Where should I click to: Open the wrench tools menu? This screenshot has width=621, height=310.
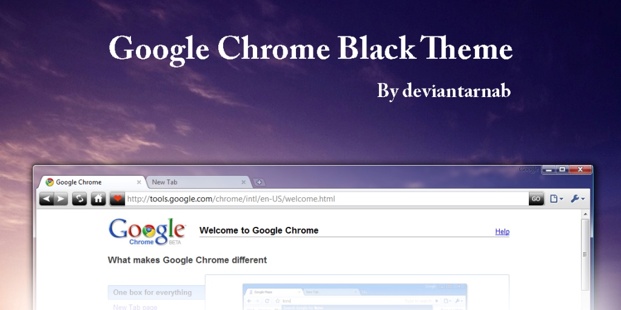coord(578,198)
